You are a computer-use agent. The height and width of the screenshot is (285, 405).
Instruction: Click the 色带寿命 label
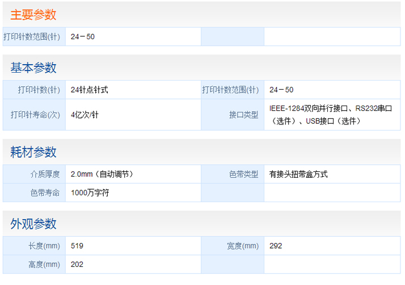[45, 192]
